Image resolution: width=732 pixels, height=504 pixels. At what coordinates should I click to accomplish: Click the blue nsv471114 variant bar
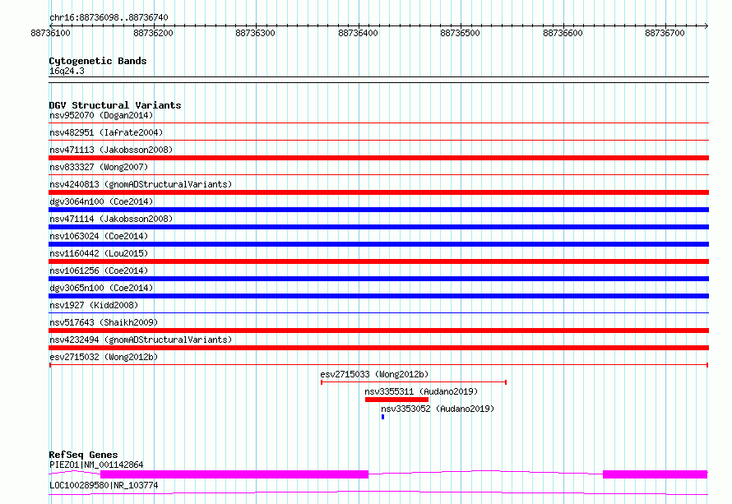coord(378,227)
